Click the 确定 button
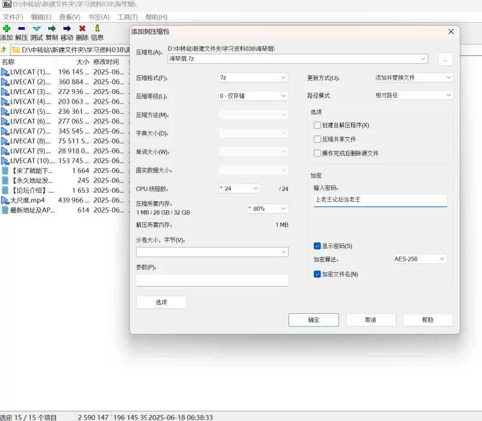 tap(313, 320)
